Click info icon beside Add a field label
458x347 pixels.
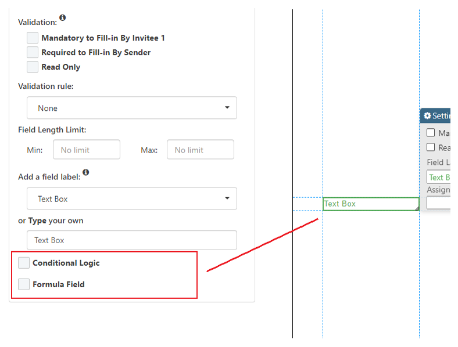(86, 172)
